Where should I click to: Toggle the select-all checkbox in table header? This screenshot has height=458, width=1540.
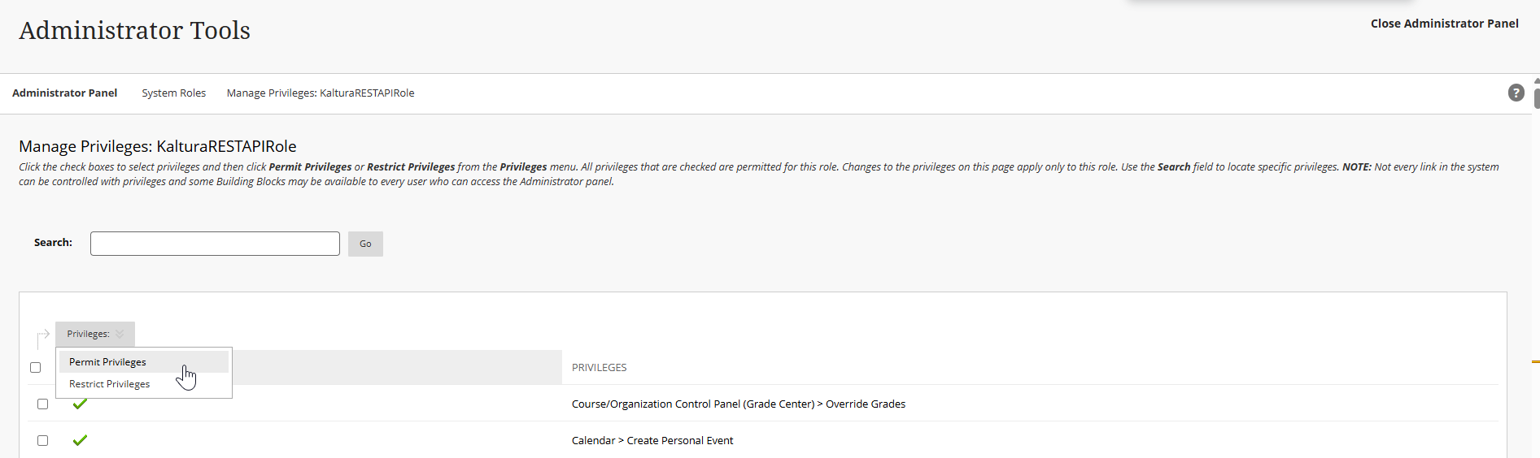pos(36,367)
